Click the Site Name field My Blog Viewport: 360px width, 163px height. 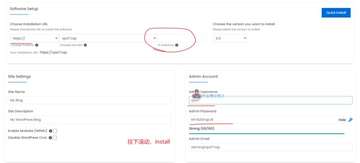(x=90, y=100)
